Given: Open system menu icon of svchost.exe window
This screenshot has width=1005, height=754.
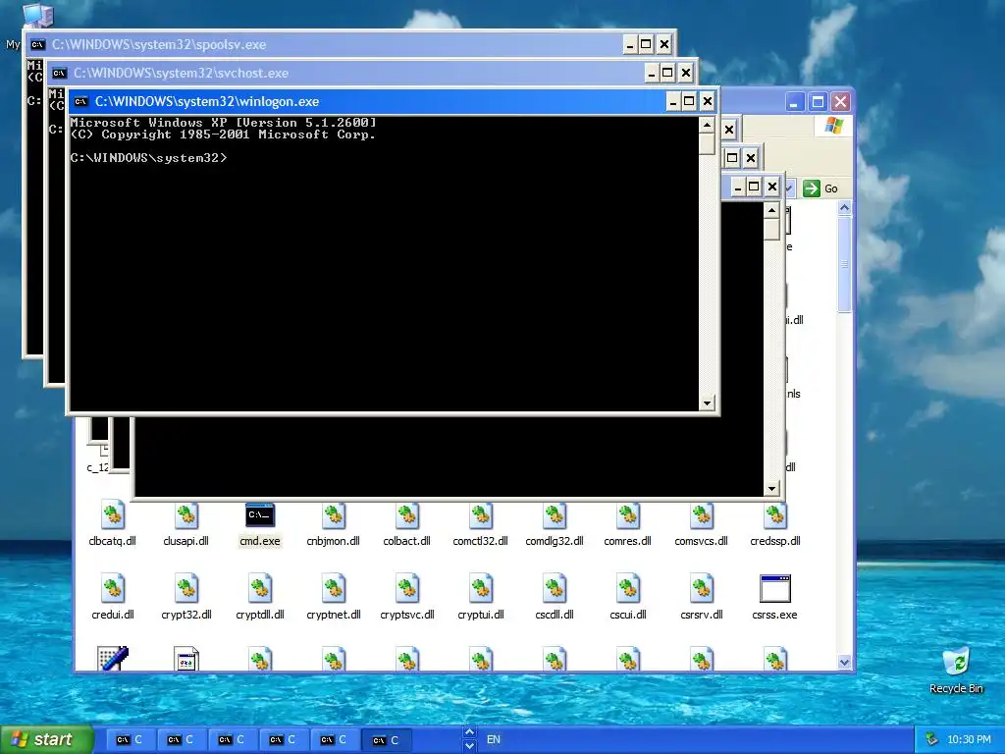Looking at the screenshot, I should coord(59,73).
